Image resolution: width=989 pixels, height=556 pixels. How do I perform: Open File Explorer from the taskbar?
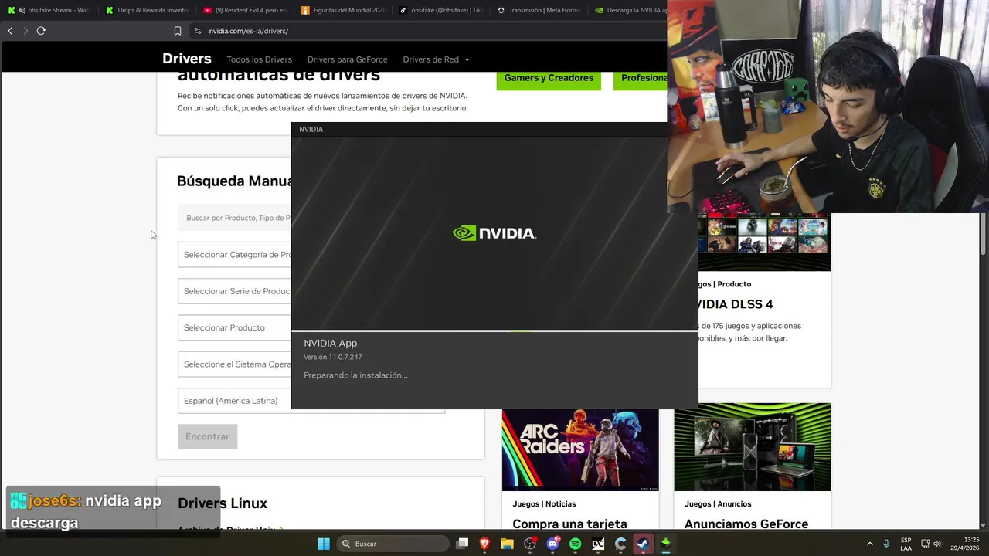[507, 544]
